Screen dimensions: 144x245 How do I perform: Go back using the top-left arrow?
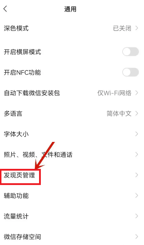tap(5, 9)
